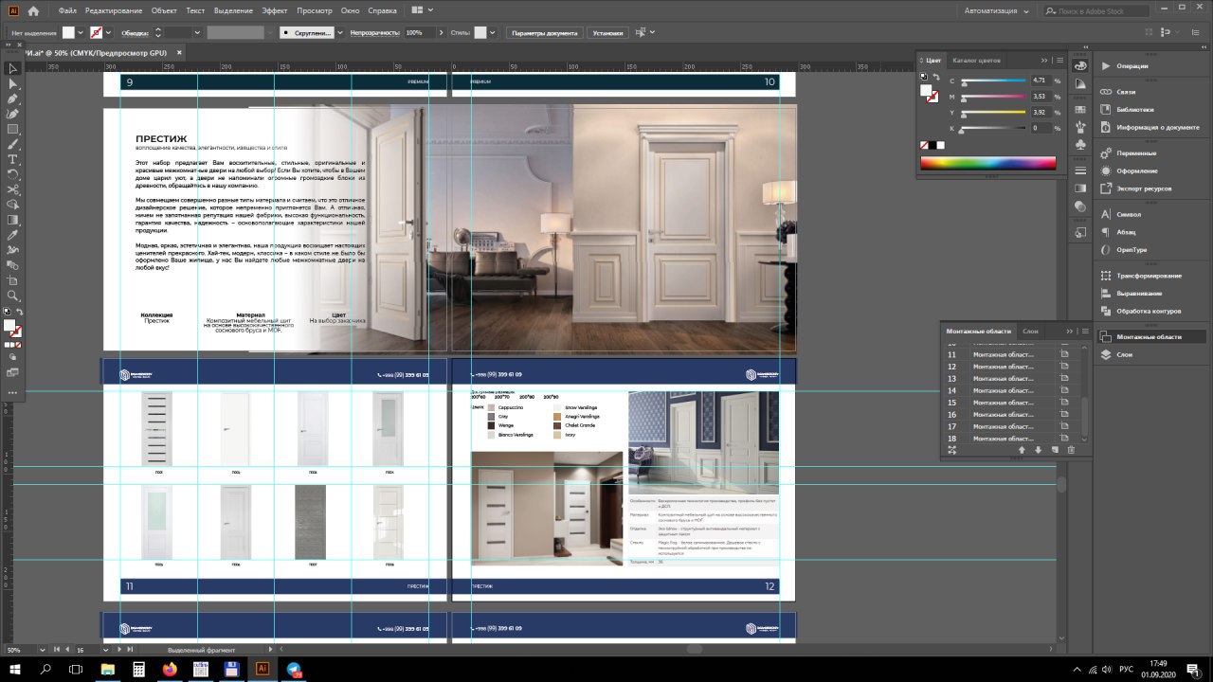The height and width of the screenshot is (682, 1213).
Task: Open the Эффект menu
Action: click(x=275, y=10)
